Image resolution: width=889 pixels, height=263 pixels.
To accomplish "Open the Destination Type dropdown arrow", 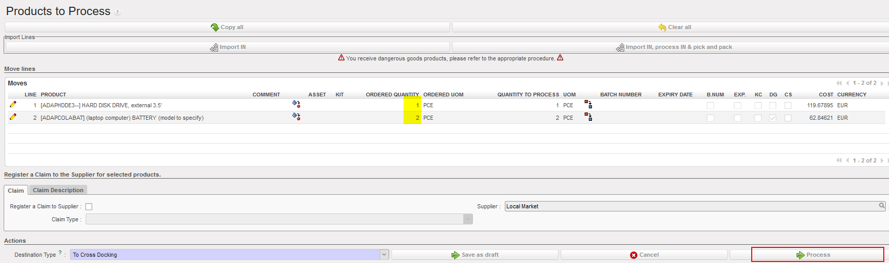I will click(x=384, y=255).
